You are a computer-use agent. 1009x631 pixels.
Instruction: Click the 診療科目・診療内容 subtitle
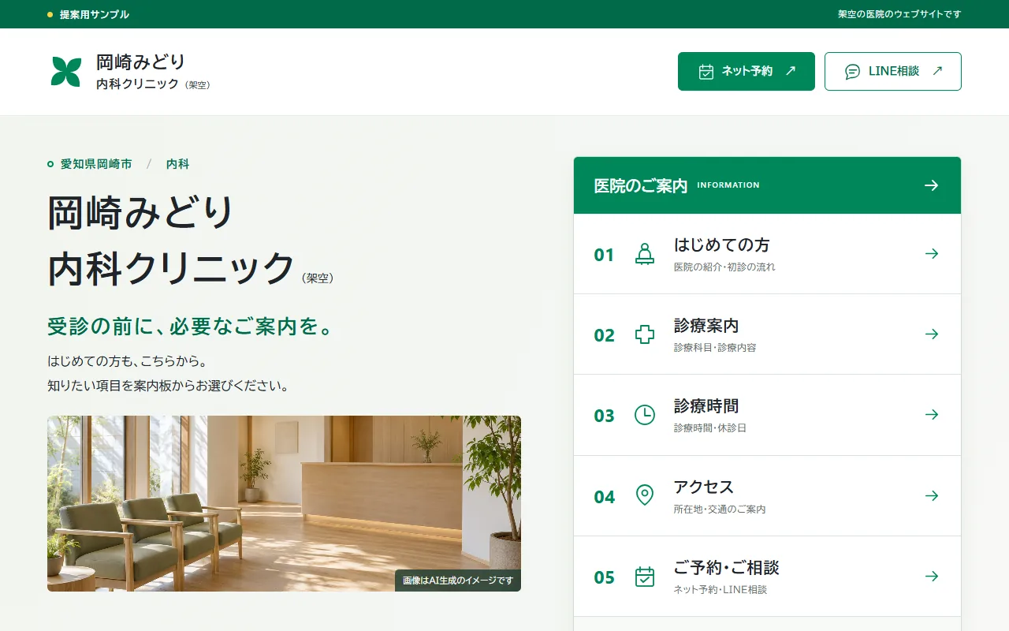coord(715,348)
